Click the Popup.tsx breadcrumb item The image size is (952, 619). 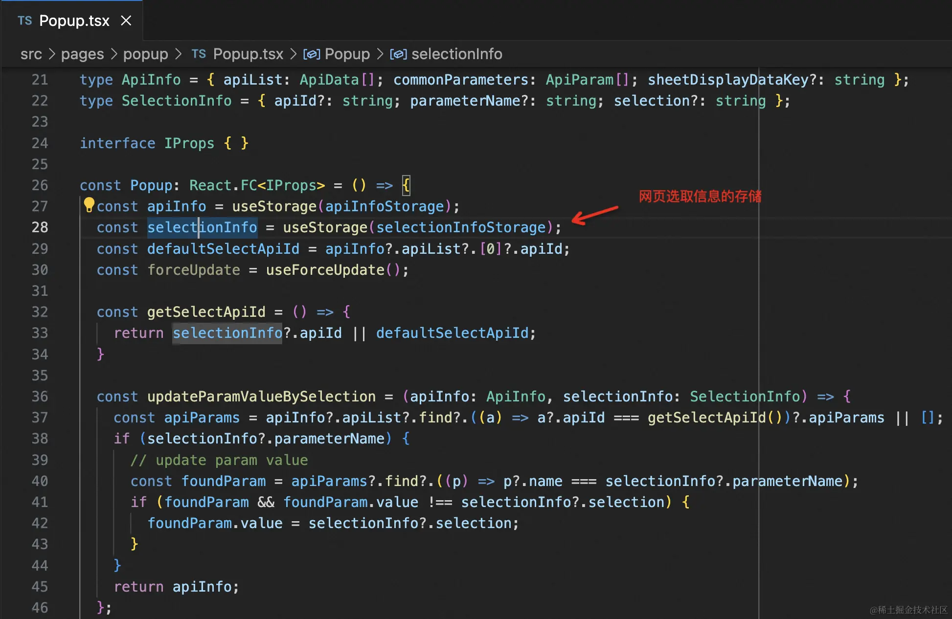tap(248, 54)
